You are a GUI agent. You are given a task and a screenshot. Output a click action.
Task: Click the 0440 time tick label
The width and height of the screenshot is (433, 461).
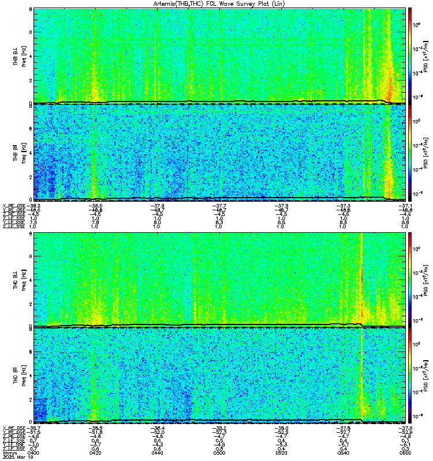157,453
